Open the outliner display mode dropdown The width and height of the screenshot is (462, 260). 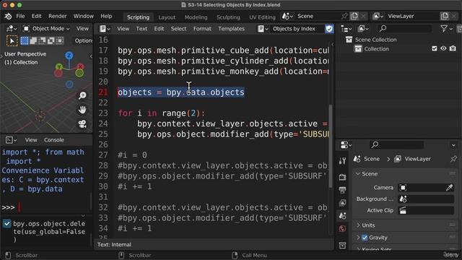tap(363, 29)
